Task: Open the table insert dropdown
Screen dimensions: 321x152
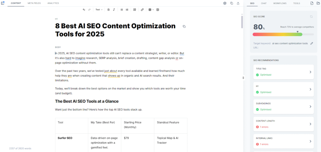Action: 151,10
